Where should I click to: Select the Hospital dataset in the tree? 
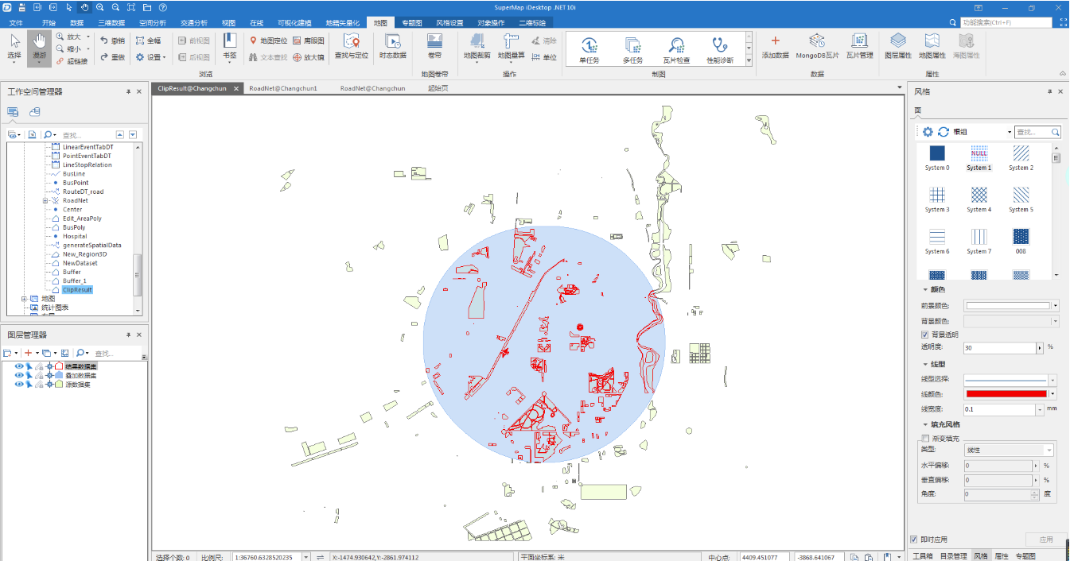[75, 236]
